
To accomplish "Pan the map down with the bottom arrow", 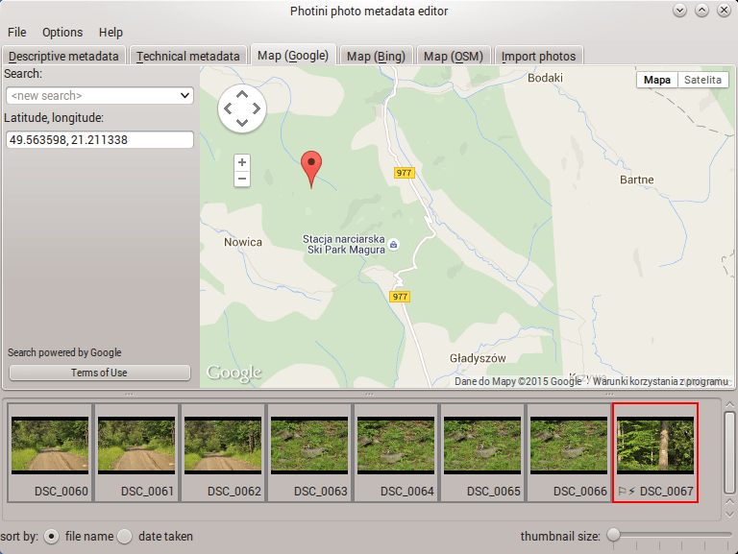I will pos(242,123).
